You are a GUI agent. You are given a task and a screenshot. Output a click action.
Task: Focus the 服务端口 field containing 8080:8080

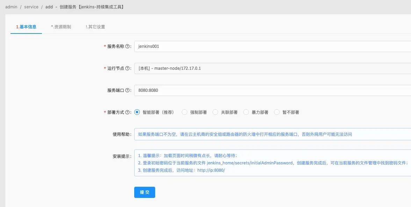click(x=273, y=90)
